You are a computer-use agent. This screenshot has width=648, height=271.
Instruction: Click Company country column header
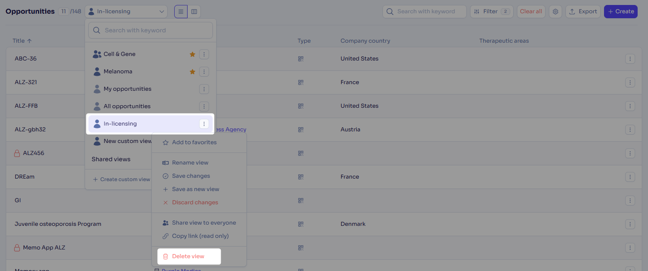point(365,41)
